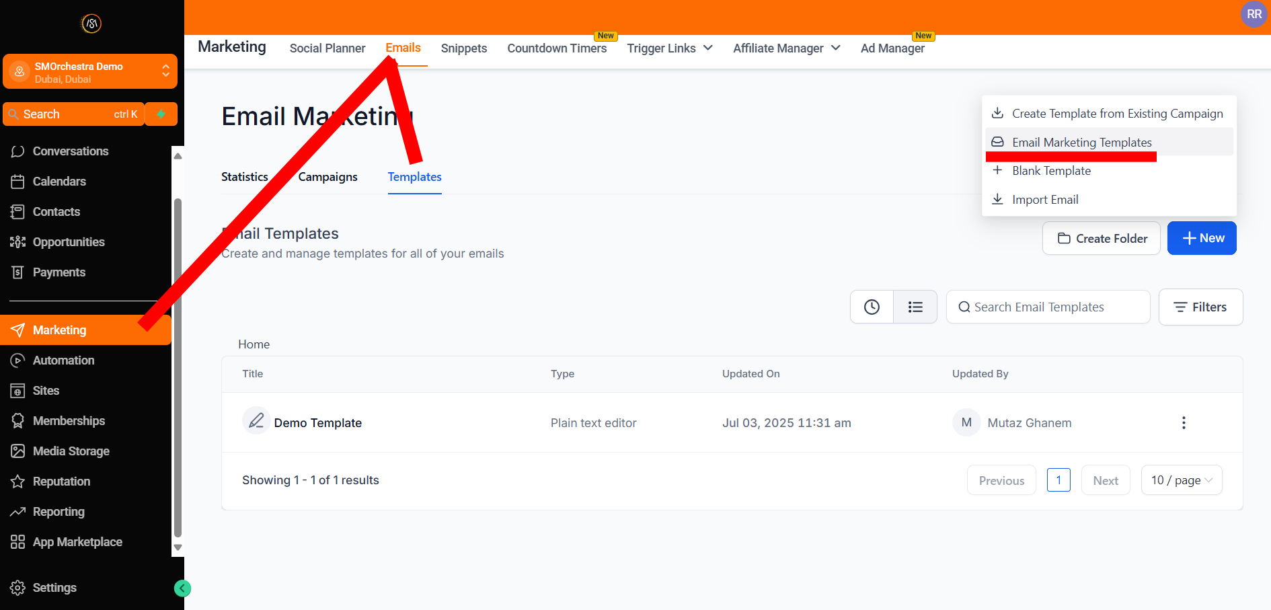Image resolution: width=1271 pixels, height=610 pixels.
Task: Switch to the Campaigns tab
Action: pos(328,177)
